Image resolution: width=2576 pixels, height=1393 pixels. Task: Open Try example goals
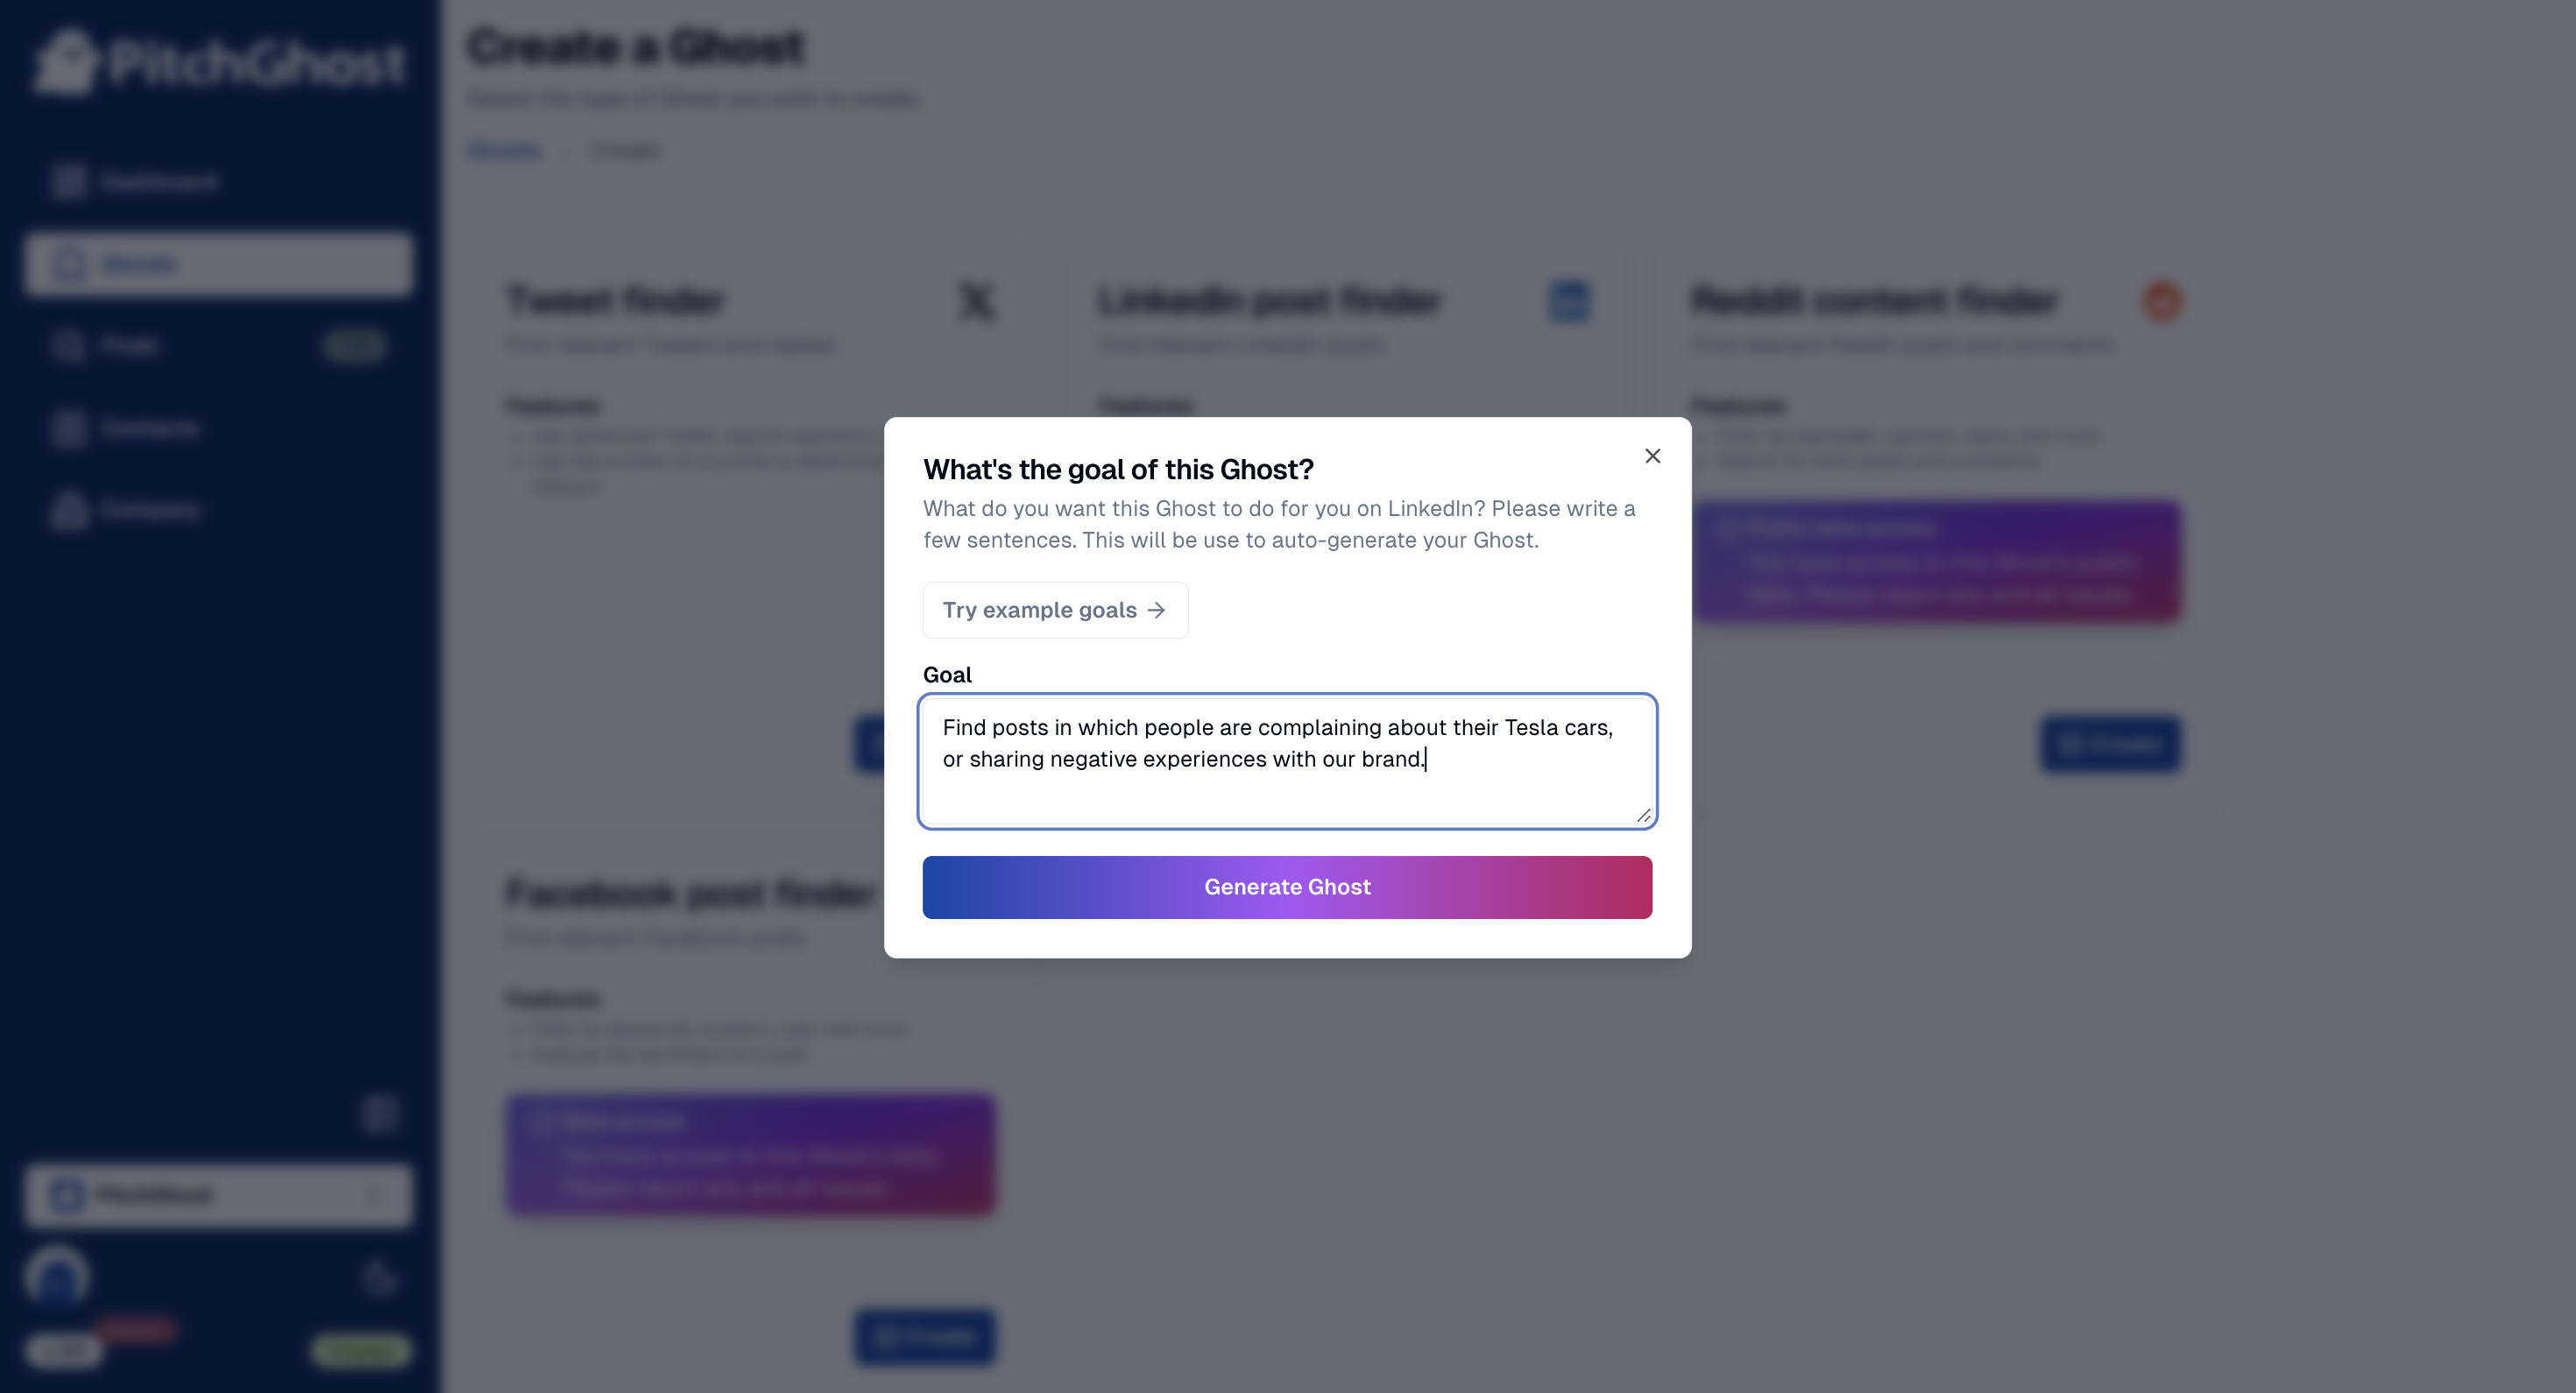click(1055, 610)
